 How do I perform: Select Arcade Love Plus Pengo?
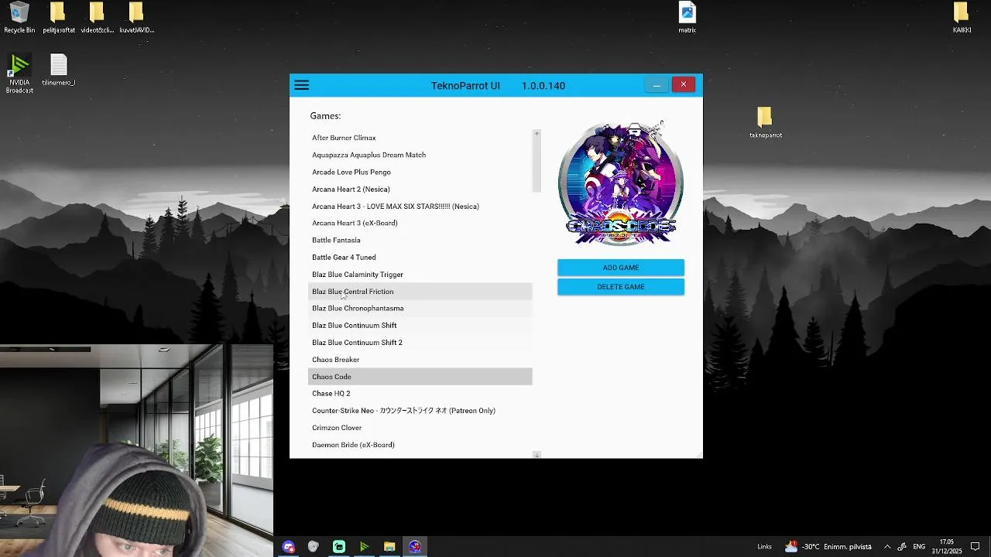tap(420, 172)
